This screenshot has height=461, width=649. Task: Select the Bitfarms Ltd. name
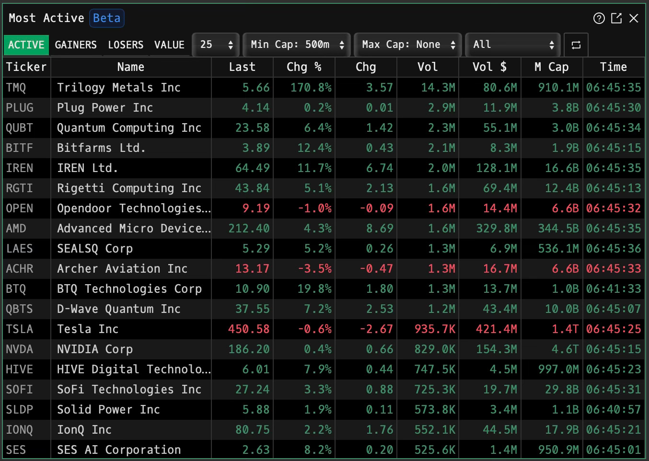coord(101,148)
